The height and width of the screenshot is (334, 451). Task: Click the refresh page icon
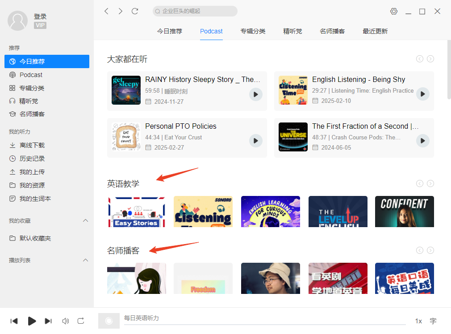click(x=135, y=11)
